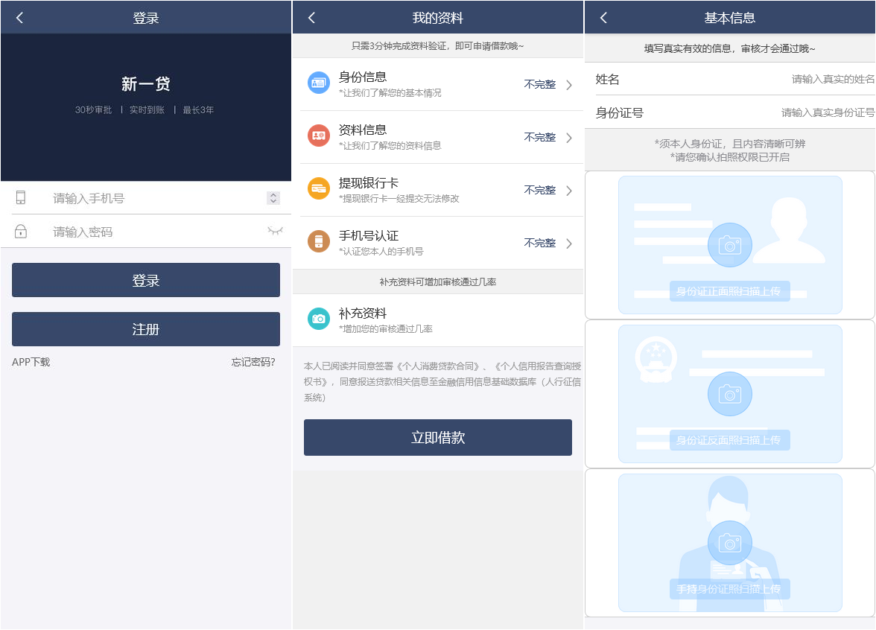Click camera icon for handheld ID upload
The height and width of the screenshot is (630, 876).
click(x=730, y=543)
